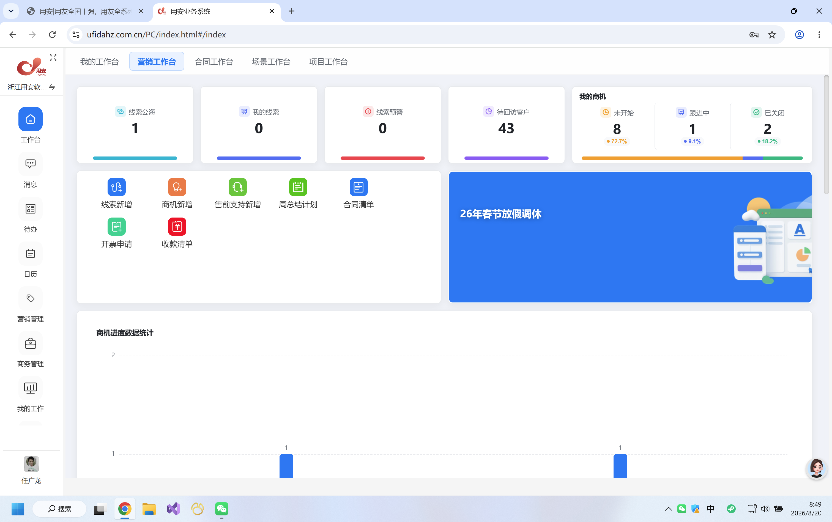
Task: Click the volume icon in system tray
Action: click(765, 509)
